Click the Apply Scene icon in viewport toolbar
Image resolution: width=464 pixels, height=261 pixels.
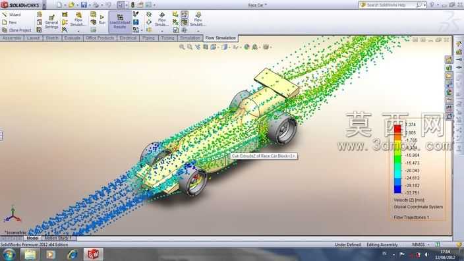pos(255,47)
